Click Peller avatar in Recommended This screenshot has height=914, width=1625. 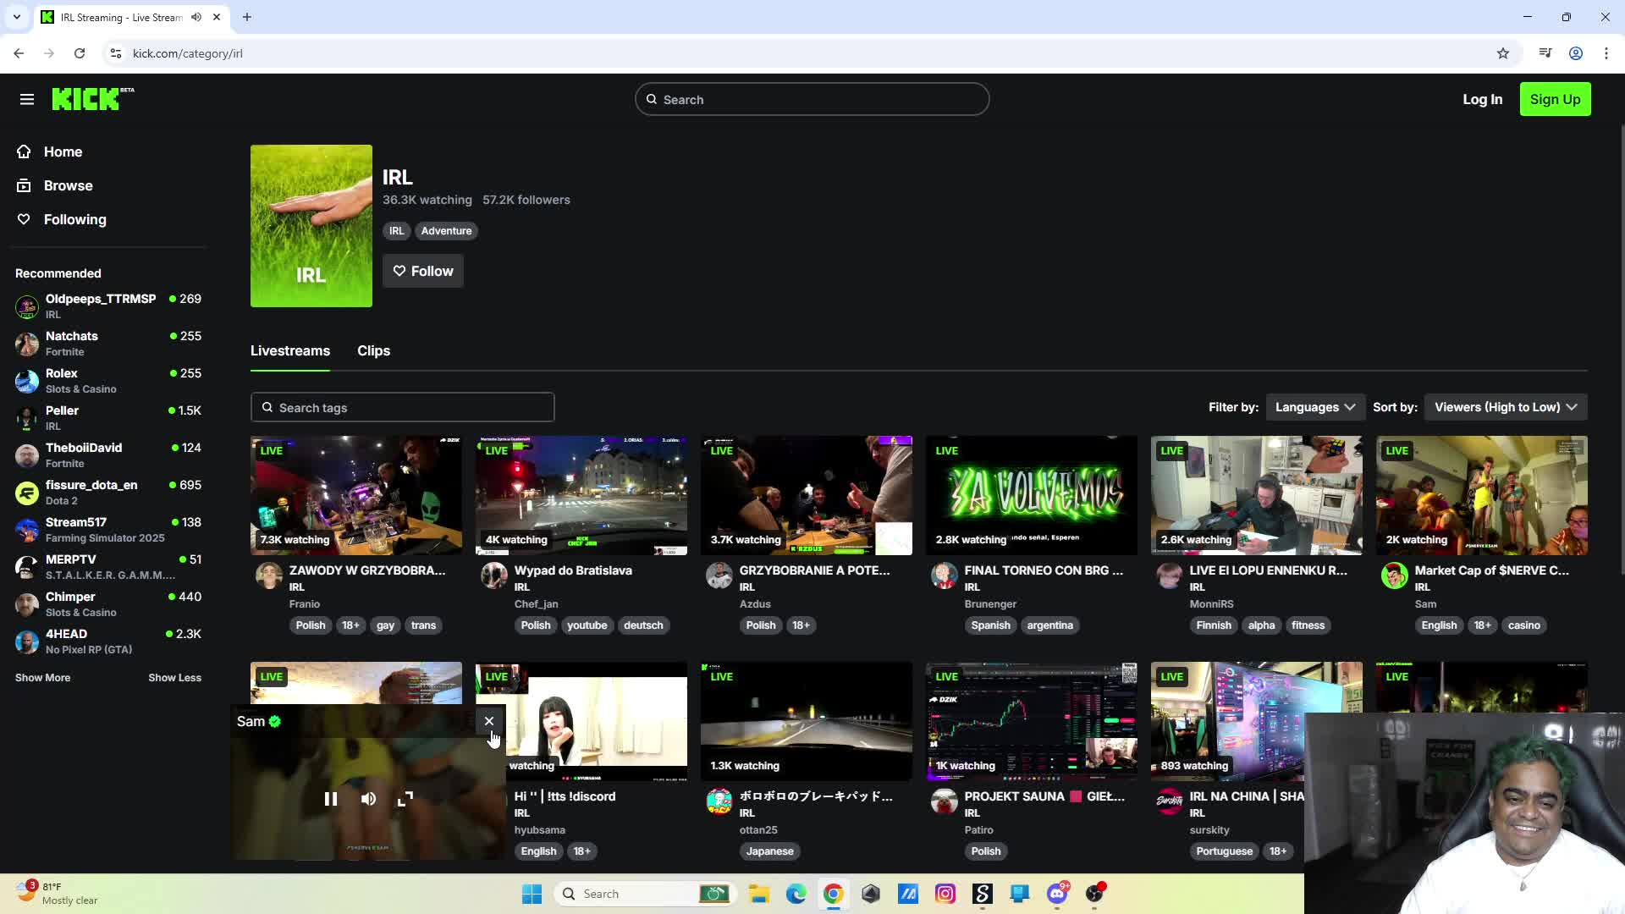tap(27, 418)
